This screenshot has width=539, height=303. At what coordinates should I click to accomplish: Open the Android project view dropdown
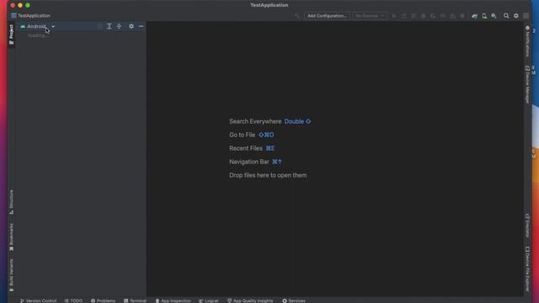pos(37,26)
